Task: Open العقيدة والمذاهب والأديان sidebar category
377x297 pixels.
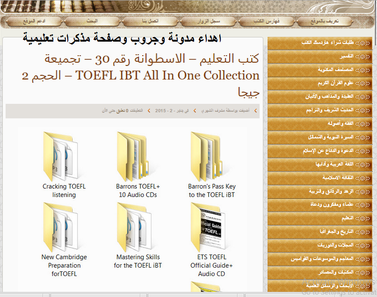Action: pos(320,97)
